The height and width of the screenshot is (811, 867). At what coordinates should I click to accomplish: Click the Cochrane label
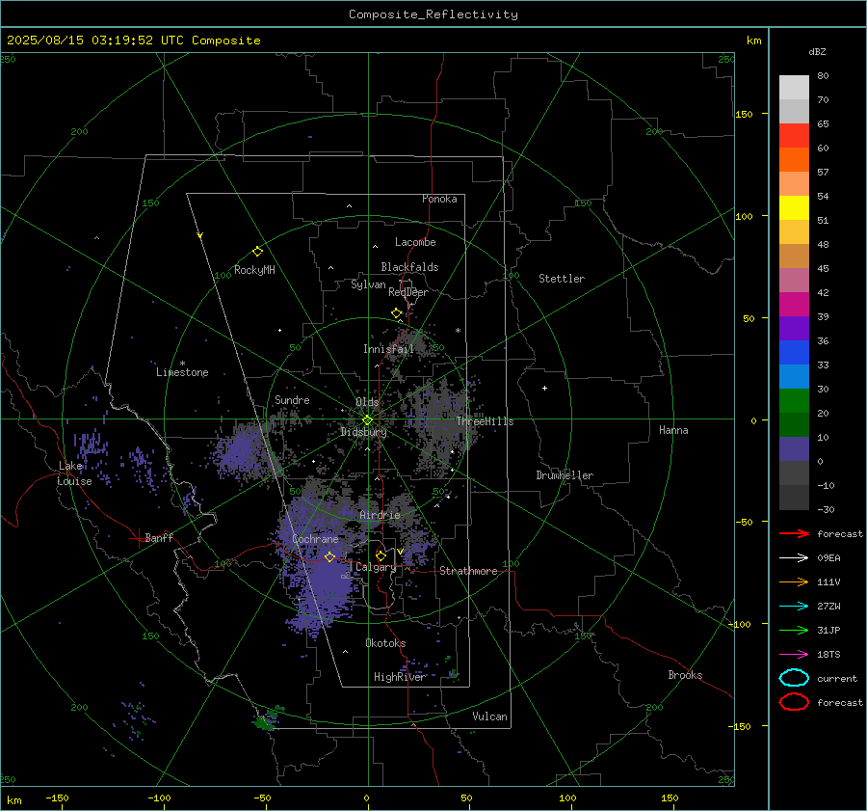[315, 539]
